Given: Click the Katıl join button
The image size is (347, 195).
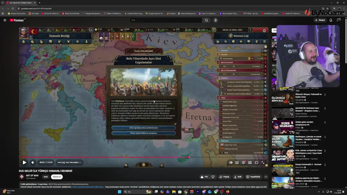Looking at the screenshot, I should (x=46, y=177).
